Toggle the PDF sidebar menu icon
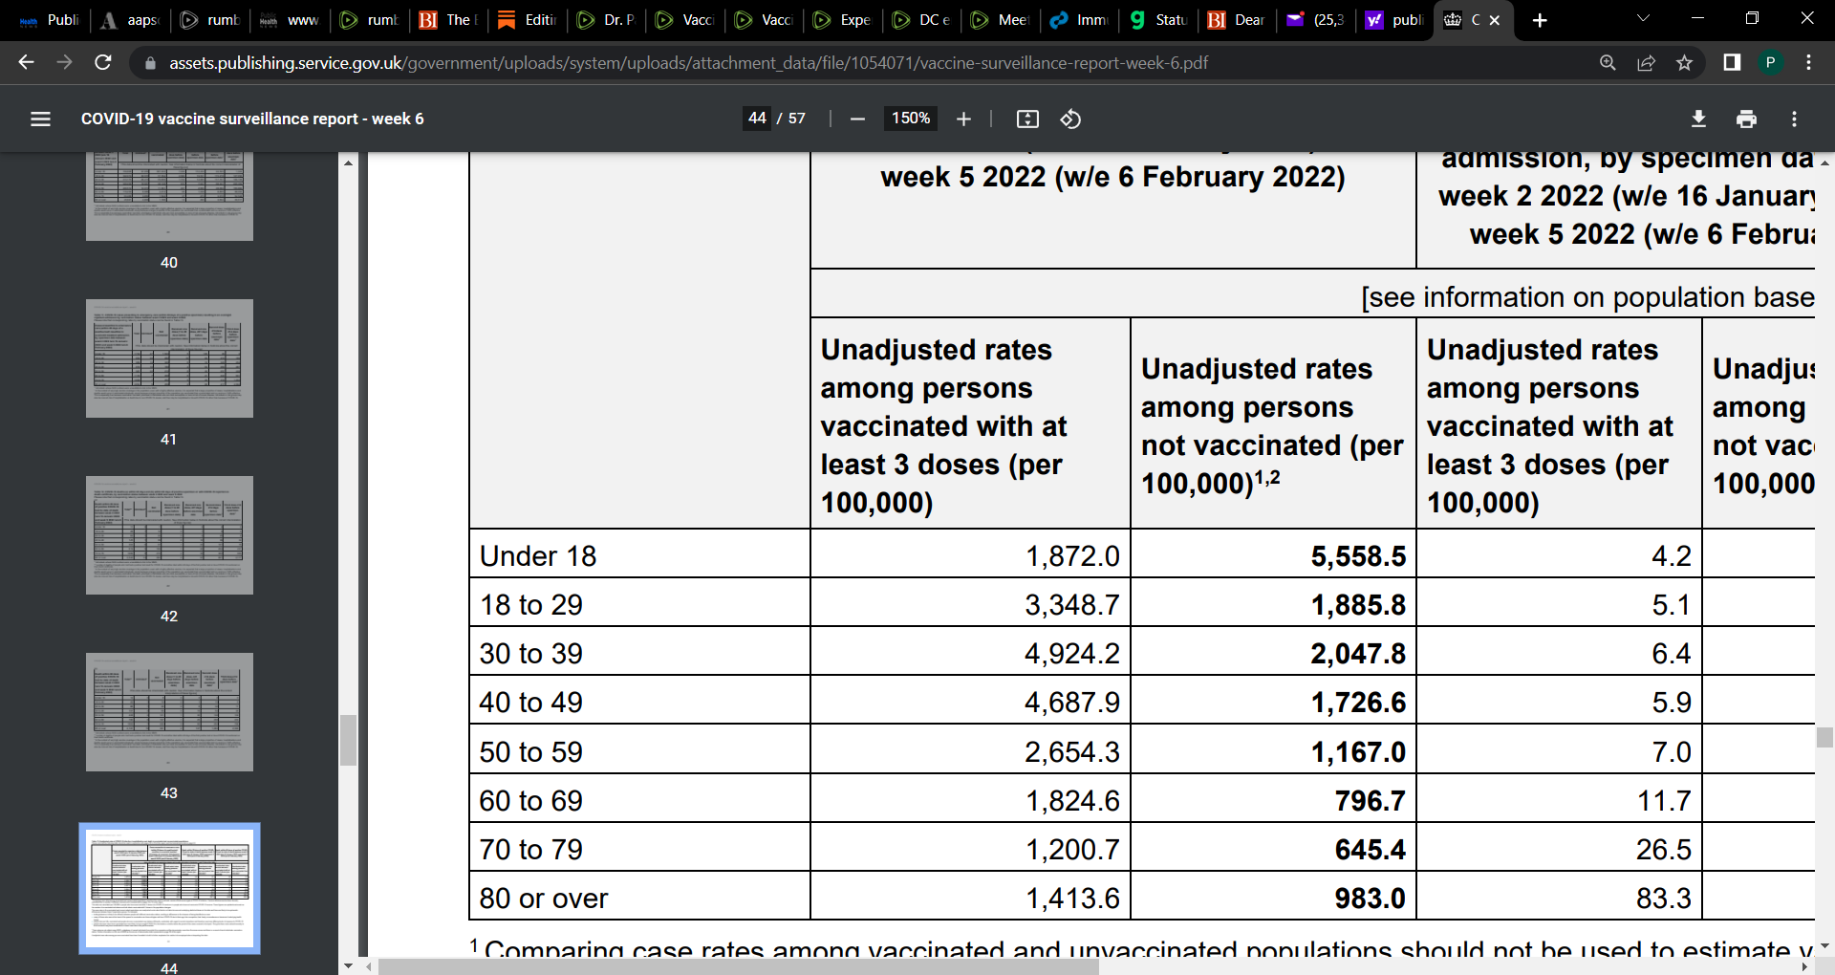Screen dimensions: 1835x975 tap(40, 119)
